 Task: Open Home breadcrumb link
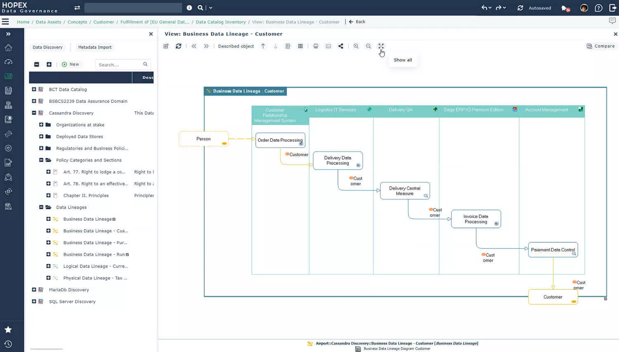point(23,22)
